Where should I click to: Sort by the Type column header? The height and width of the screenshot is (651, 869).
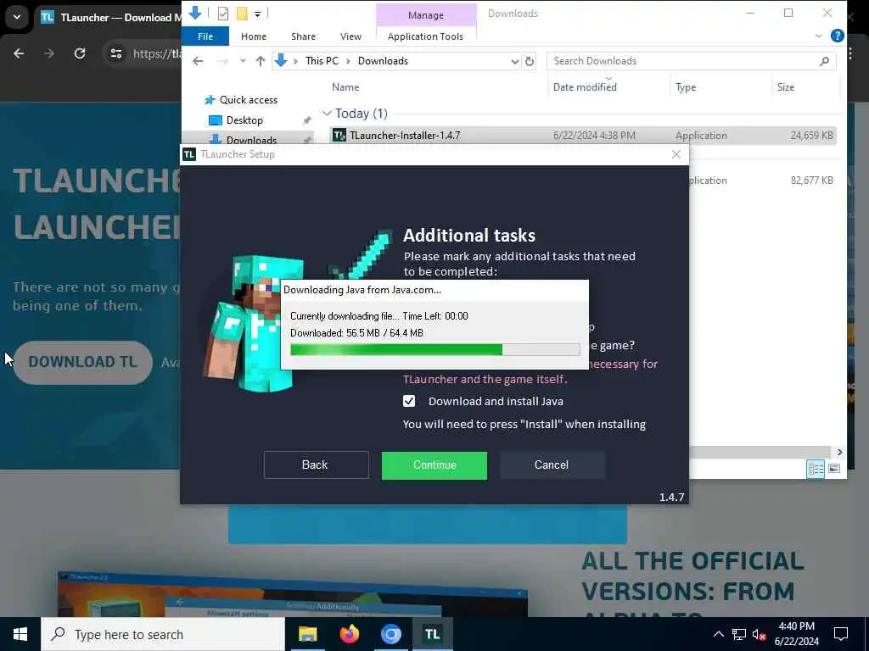point(686,87)
